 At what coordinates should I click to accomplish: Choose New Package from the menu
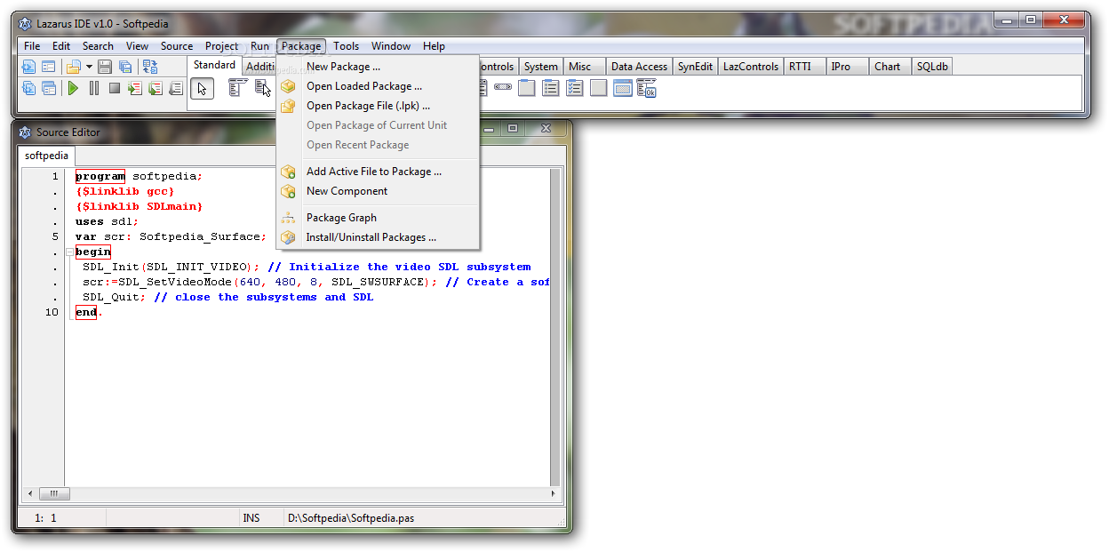pyautogui.click(x=378, y=67)
